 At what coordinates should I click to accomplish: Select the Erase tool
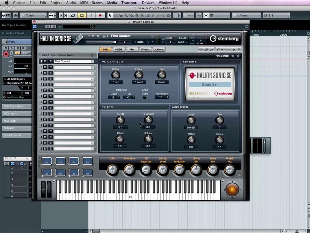pyautogui.click(x=131, y=15)
